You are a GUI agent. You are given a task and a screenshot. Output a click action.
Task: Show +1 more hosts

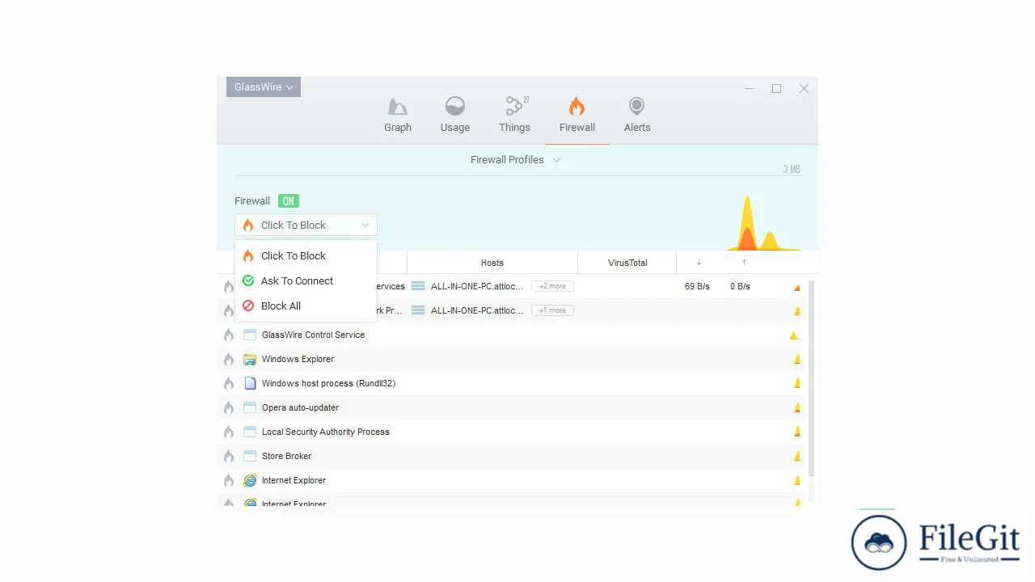point(552,310)
